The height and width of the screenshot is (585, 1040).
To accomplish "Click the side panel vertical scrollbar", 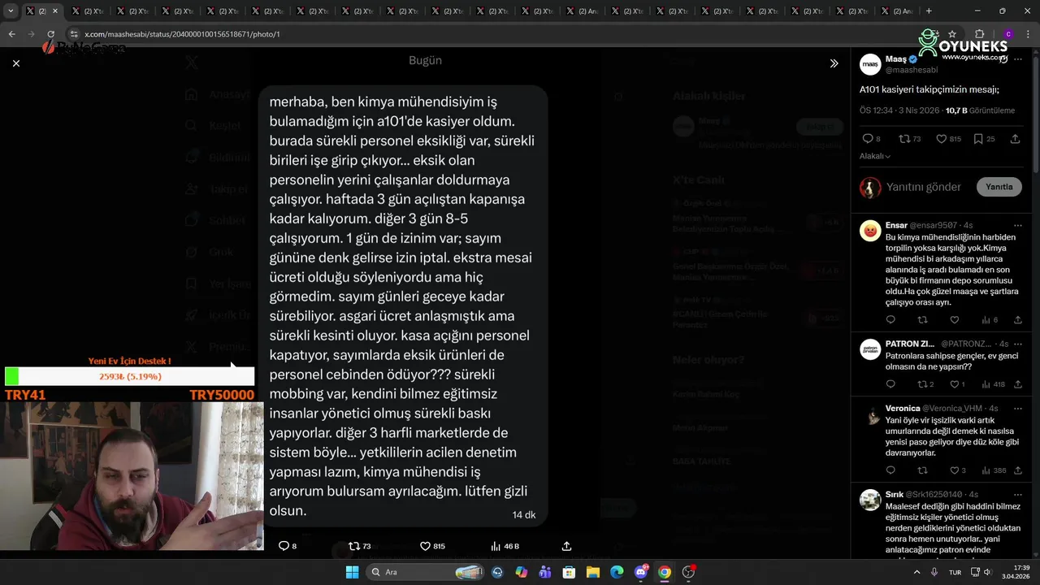I will [x=1035, y=114].
